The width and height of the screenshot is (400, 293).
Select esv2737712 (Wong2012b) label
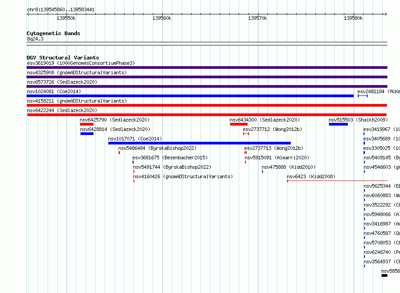(x=272, y=129)
